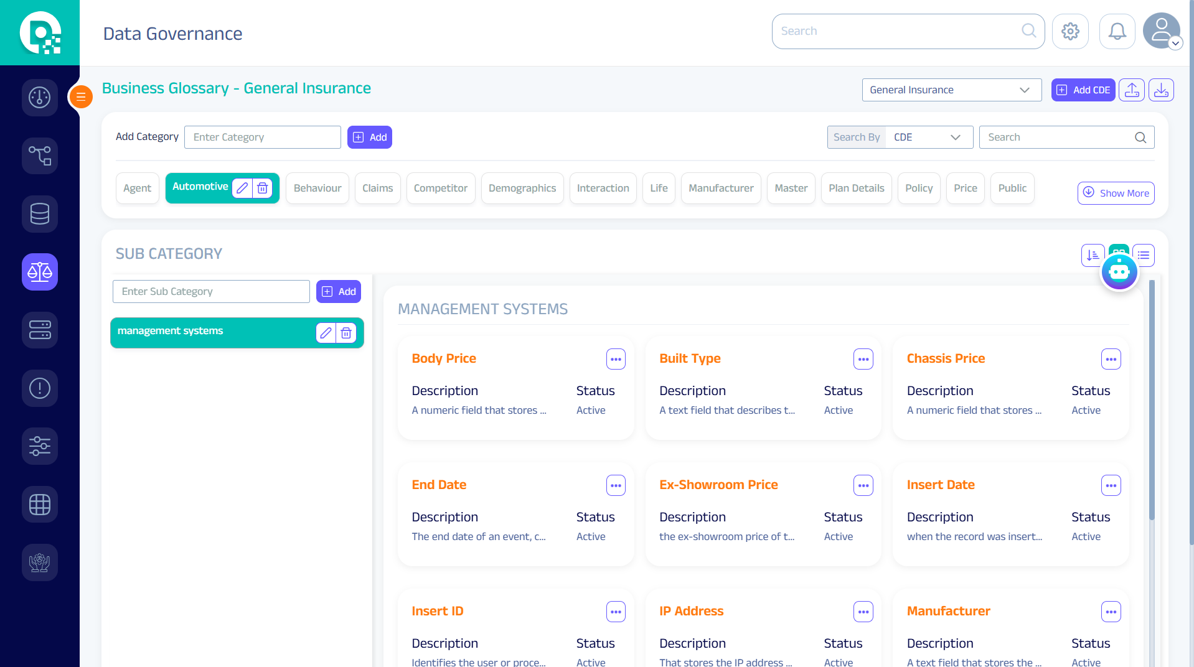The height and width of the screenshot is (667, 1194).
Task: Toggle the sort order button
Action: click(x=1093, y=255)
